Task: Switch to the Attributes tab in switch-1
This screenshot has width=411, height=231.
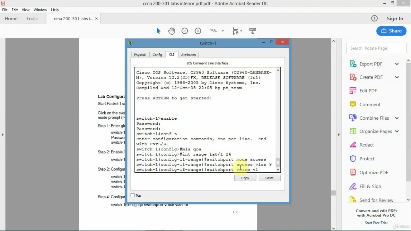Action: click(188, 55)
